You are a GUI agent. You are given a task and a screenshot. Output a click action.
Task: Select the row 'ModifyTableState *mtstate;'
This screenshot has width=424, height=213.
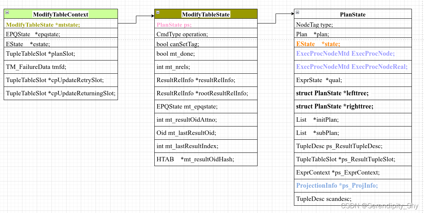(61, 23)
